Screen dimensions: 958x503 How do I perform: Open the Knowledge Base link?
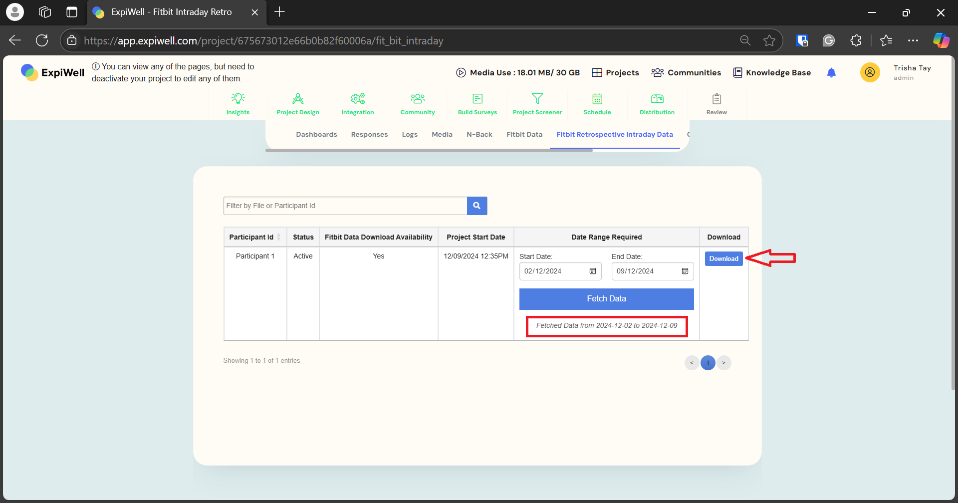[x=772, y=73]
